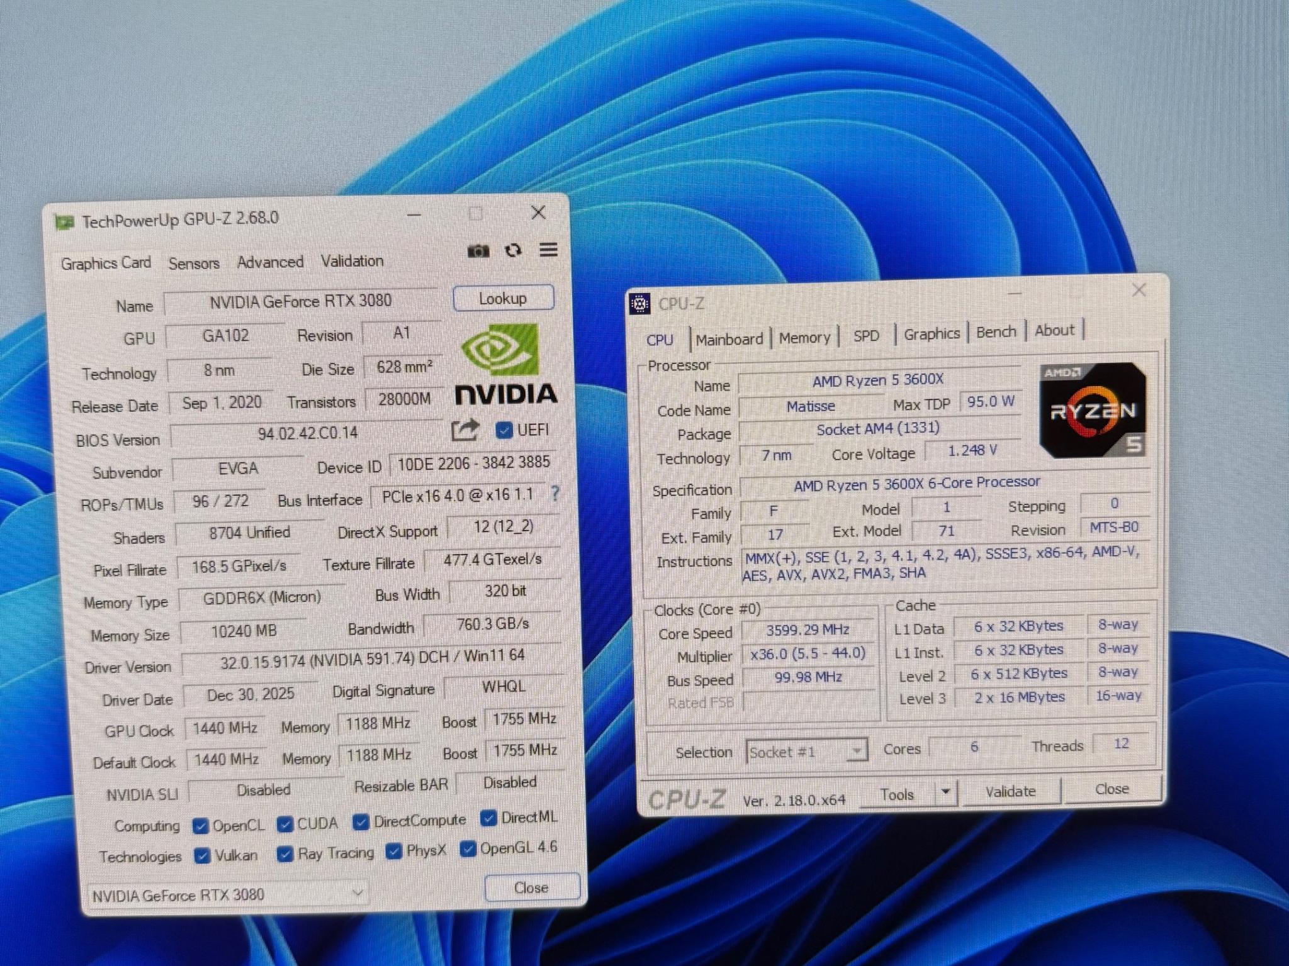
Task: Open the SPD tab in CPU-Z
Action: [x=866, y=336]
